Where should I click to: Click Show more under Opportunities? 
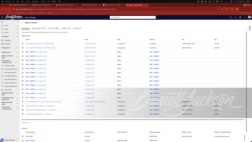click(x=25, y=123)
